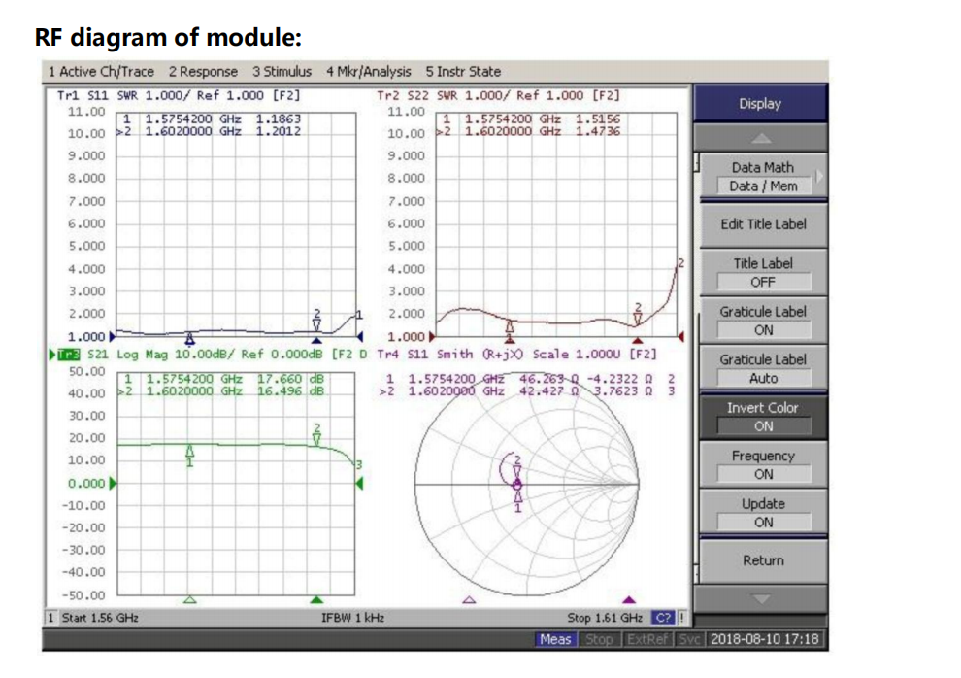Toggle the Update ON softkey
The image size is (961, 678).
(763, 513)
